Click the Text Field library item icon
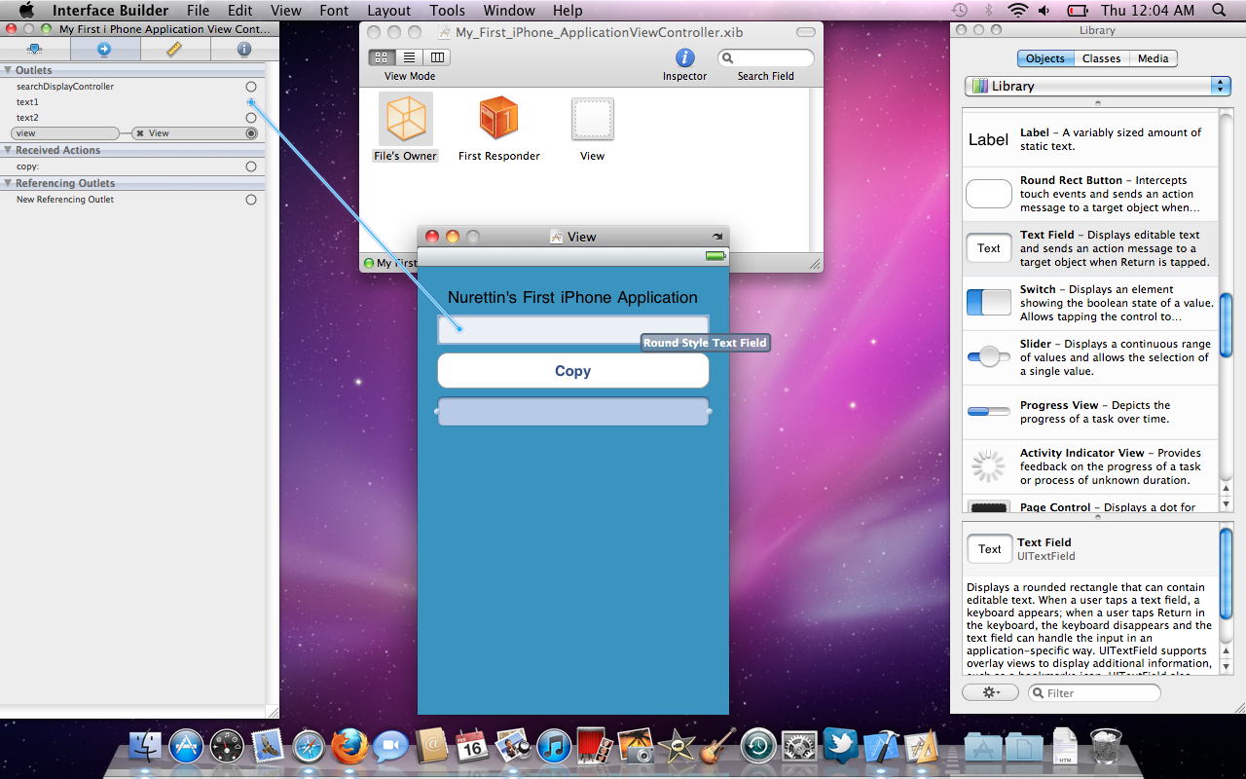This screenshot has height=779, width=1246. pyautogui.click(x=988, y=248)
